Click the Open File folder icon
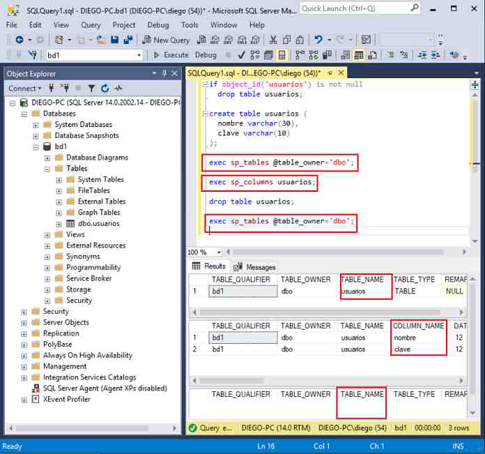The height and width of the screenshot is (454, 485). tap(101, 40)
